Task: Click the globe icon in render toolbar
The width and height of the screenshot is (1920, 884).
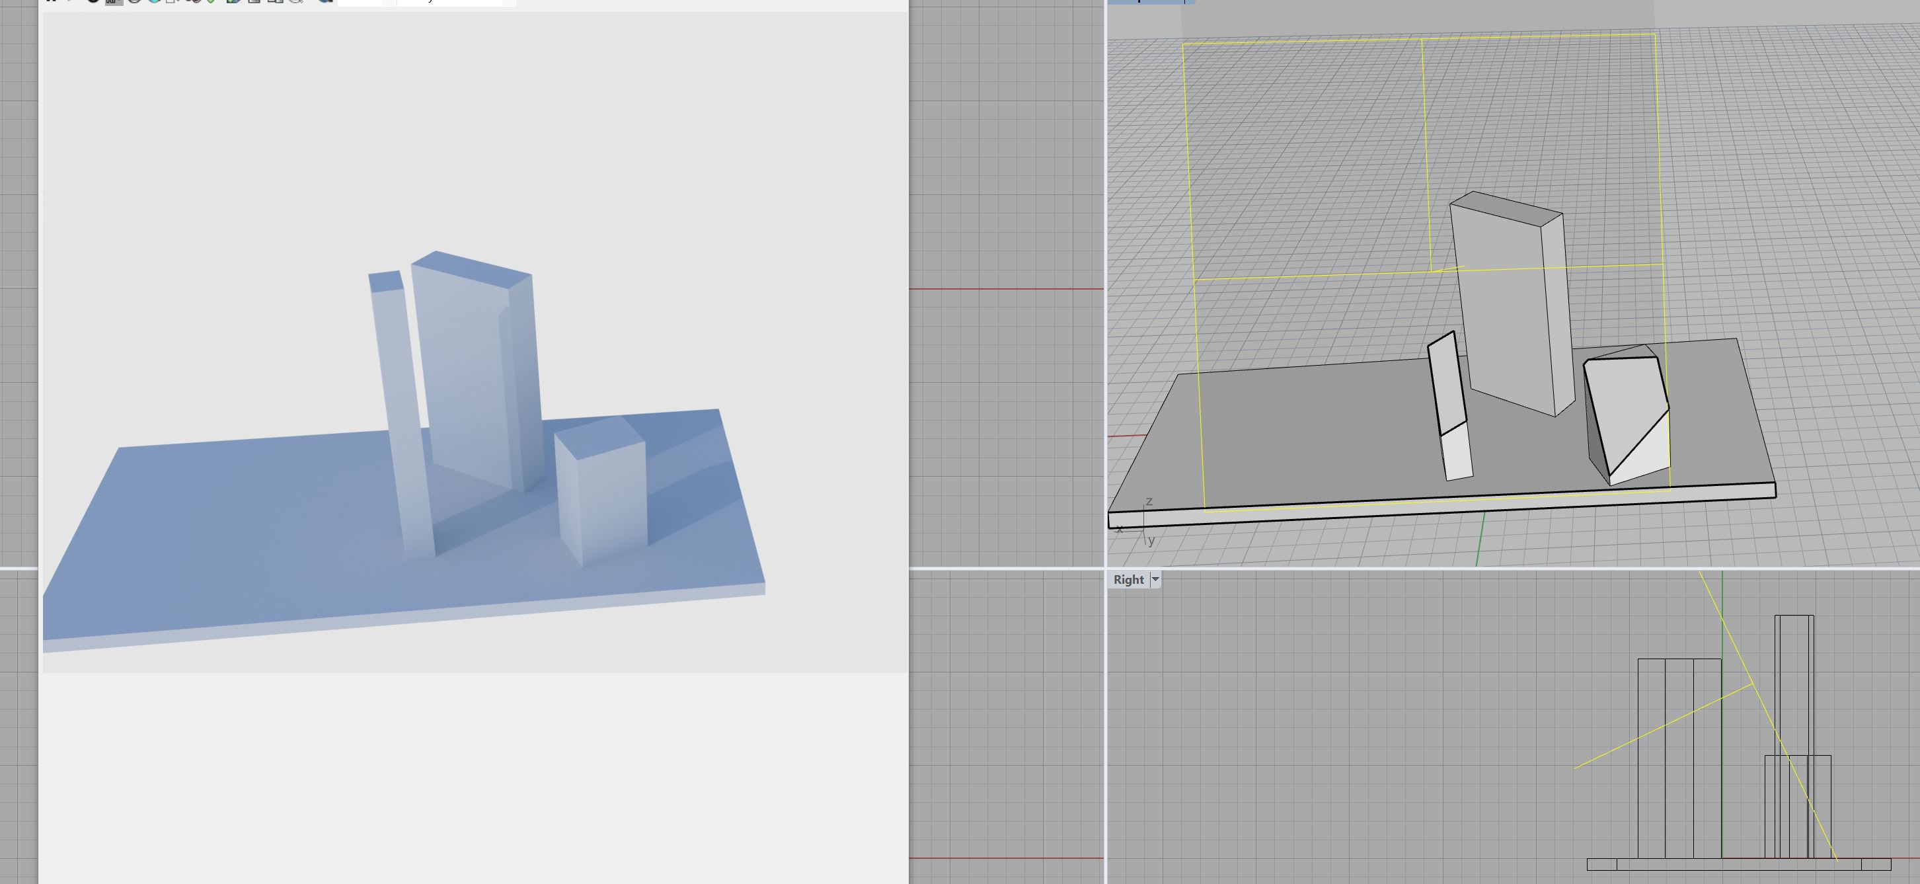Action: click(x=154, y=1)
